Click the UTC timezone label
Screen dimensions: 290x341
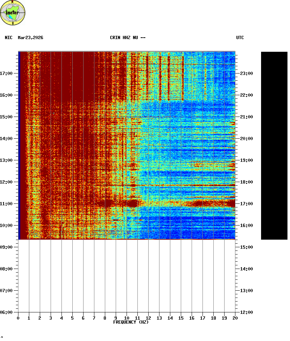[240, 38]
